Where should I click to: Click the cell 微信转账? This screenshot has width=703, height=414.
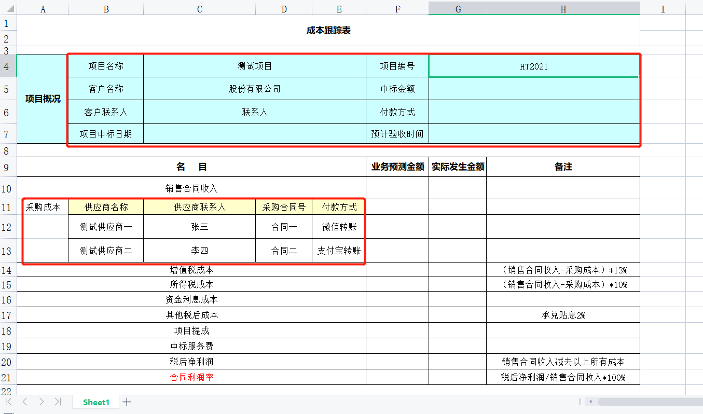coord(339,227)
